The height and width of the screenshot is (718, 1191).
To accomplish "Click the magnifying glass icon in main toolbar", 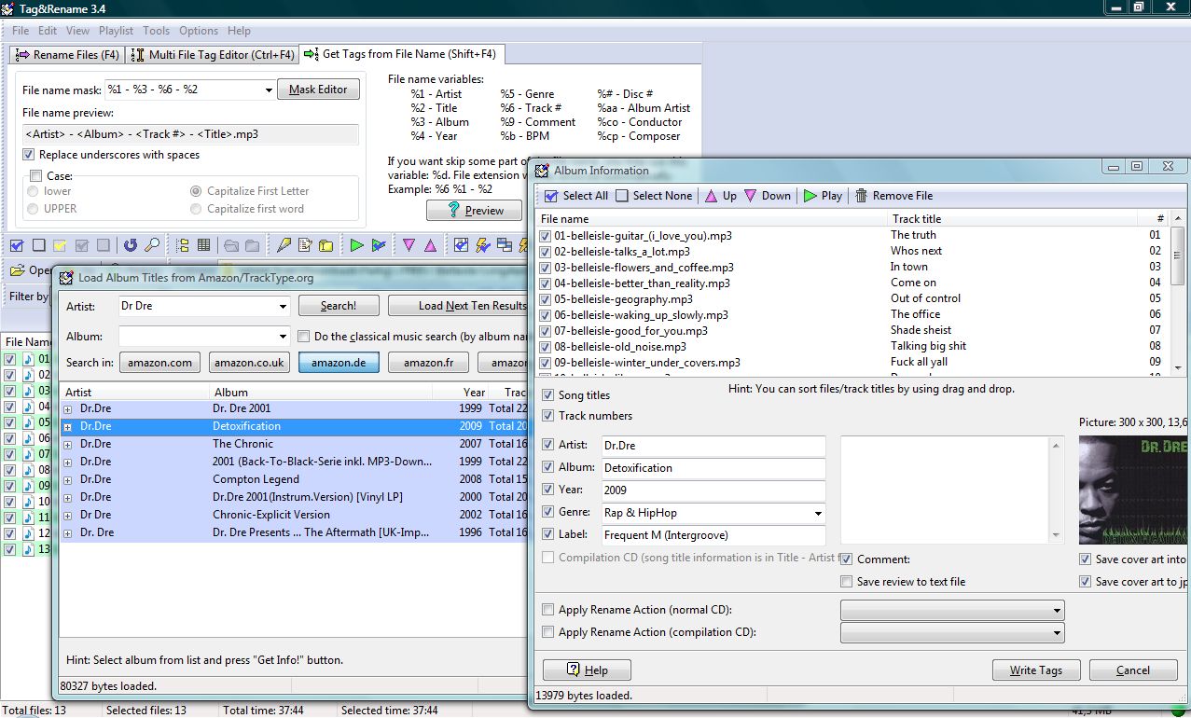I will pyautogui.click(x=151, y=246).
